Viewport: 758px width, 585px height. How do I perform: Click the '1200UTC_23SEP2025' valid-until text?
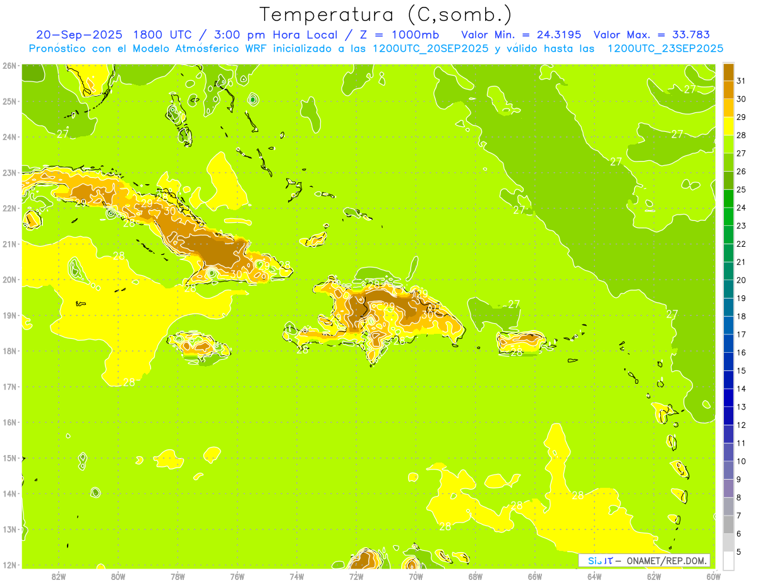665,49
